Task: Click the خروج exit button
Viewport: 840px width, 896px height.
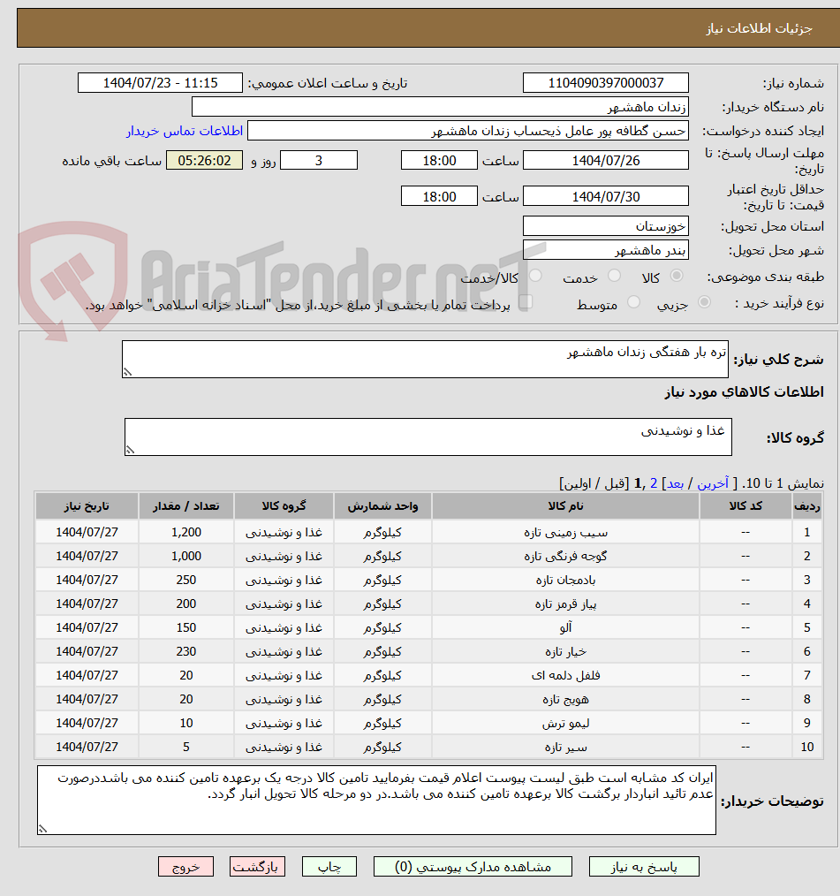Action: click(x=185, y=867)
